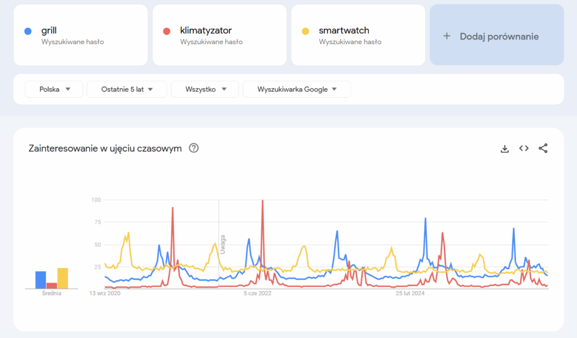Viewport: 577px width, 338px height.
Task: Click the plus icon in Dodaj porównanie
Action: pos(447,36)
